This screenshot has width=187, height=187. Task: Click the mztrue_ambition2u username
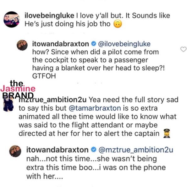52,100
